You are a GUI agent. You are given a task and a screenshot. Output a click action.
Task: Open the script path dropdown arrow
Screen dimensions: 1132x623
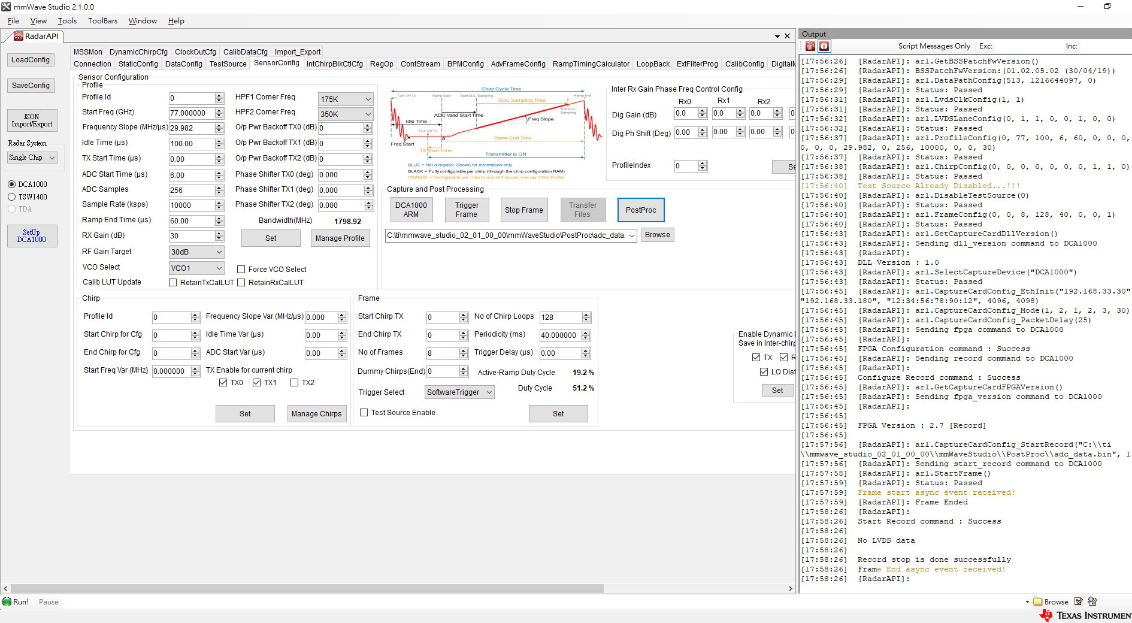pos(1027,602)
